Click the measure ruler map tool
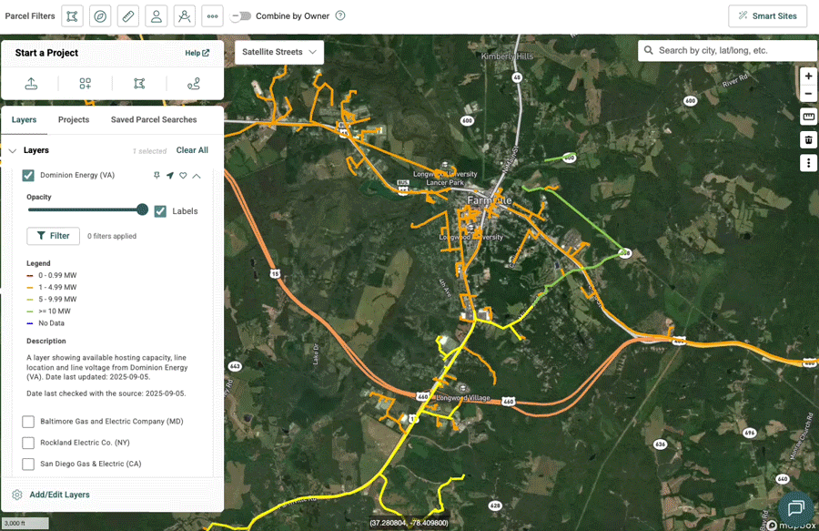The image size is (819, 531). [808, 117]
